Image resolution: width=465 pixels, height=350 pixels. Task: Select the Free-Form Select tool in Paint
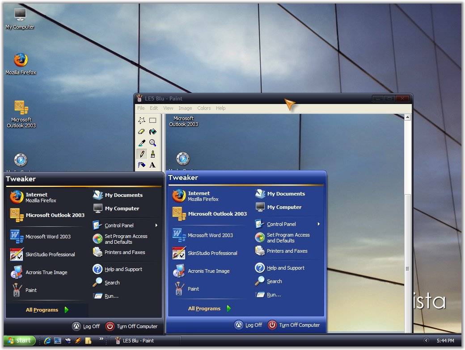(142, 120)
